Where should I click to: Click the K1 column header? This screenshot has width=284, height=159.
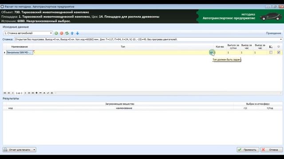[271, 47]
